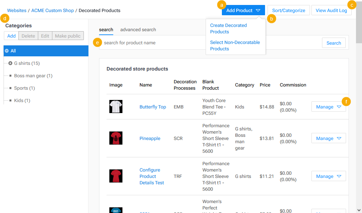This screenshot has width=362, height=213.
Task: Click the Search button
Action: click(x=333, y=43)
